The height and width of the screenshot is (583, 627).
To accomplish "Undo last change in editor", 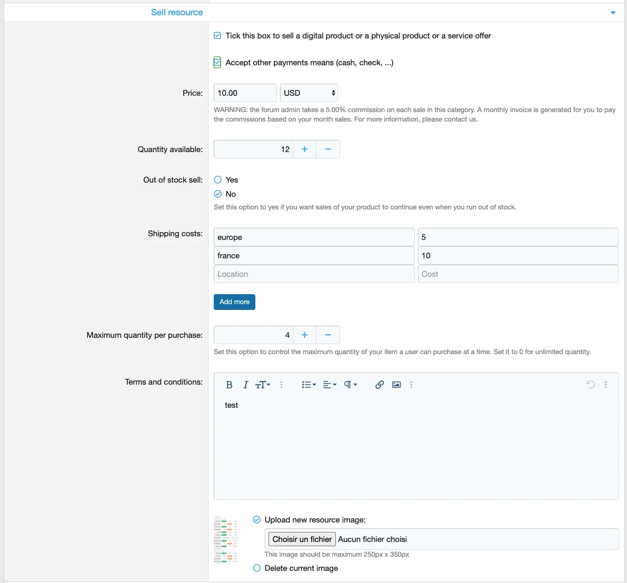I will [591, 385].
